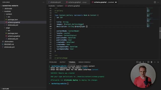Image resolution: width=161 pixels, height=90 pixels.
Task: Click unsaved dot on schema.graphql tab
Action: [x=116, y=2]
